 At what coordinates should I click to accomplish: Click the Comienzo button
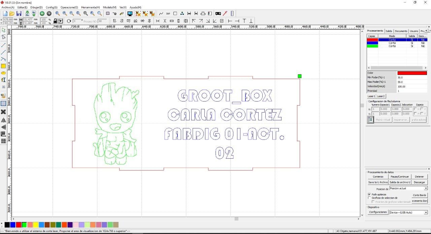(378, 177)
